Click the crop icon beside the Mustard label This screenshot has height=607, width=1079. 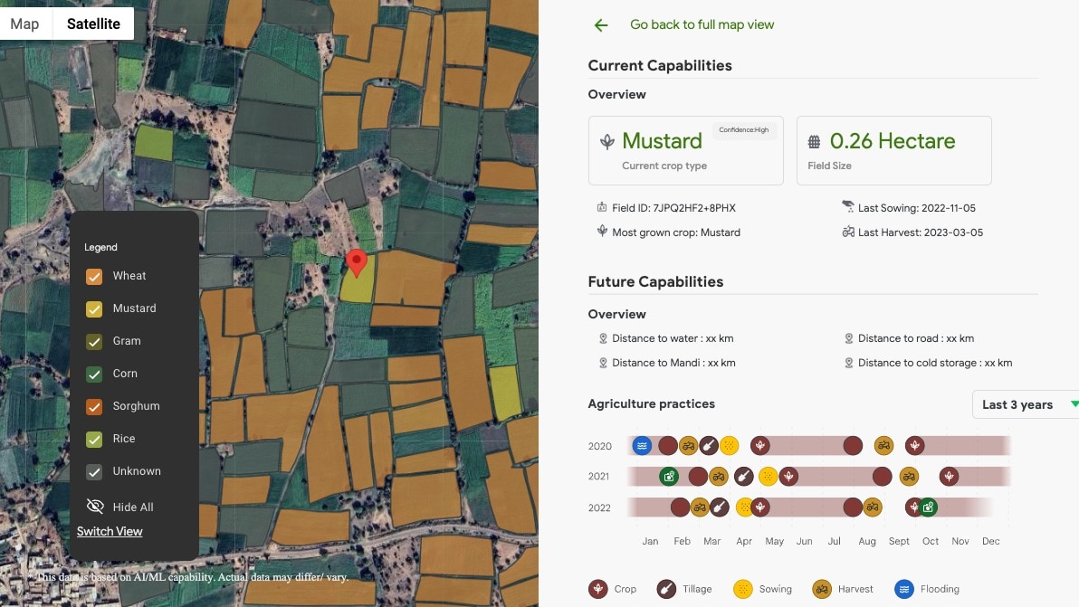click(x=607, y=140)
